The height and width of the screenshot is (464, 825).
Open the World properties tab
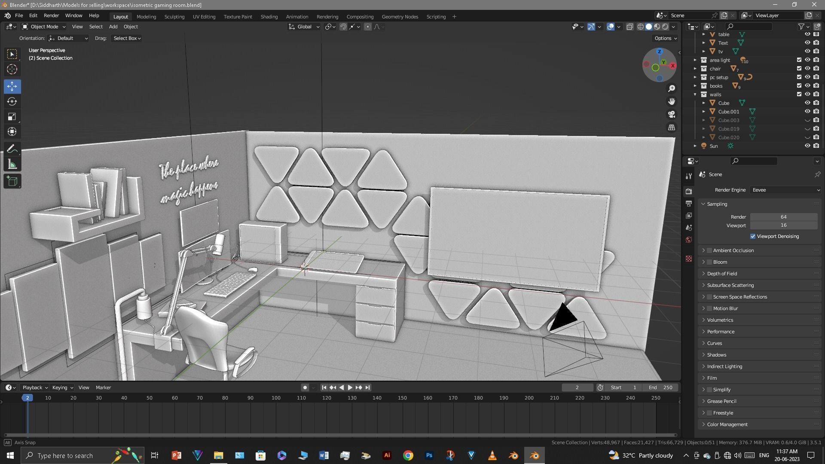tap(689, 240)
